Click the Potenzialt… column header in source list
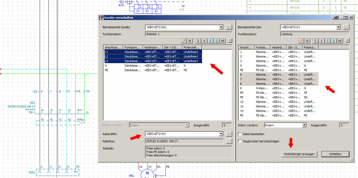This screenshot has width=358, height=178. pos(192,47)
